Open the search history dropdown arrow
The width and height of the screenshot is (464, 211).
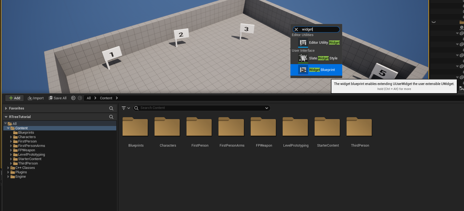tap(267, 108)
